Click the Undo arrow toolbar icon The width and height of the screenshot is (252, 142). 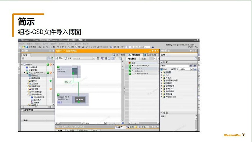pyautogui.click(x=58, y=47)
